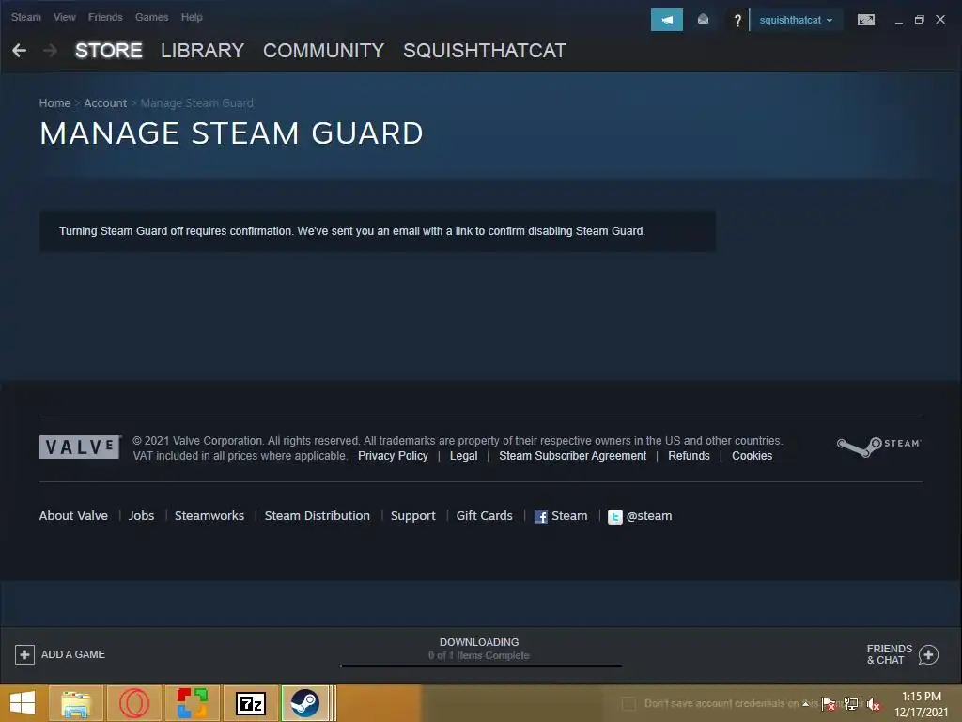962x722 pixels.
Task: Open the Legal link
Action: [x=463, y=456]
